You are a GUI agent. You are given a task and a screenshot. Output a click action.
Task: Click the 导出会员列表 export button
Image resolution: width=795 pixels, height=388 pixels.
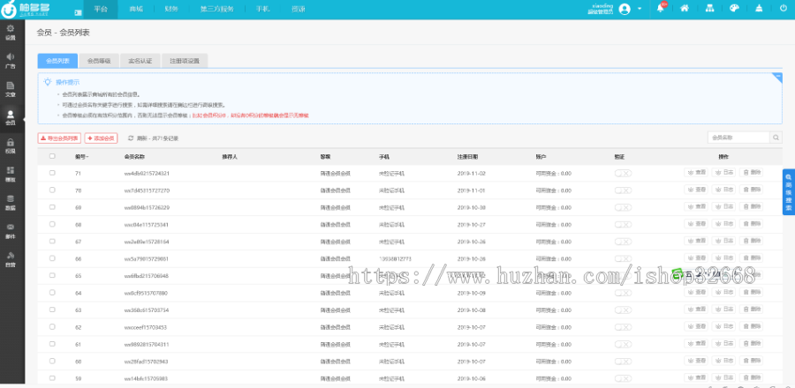click(x=59, y=138)
